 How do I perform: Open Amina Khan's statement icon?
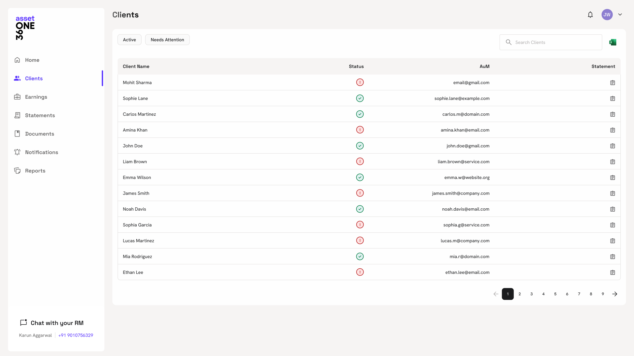[613, 130]
